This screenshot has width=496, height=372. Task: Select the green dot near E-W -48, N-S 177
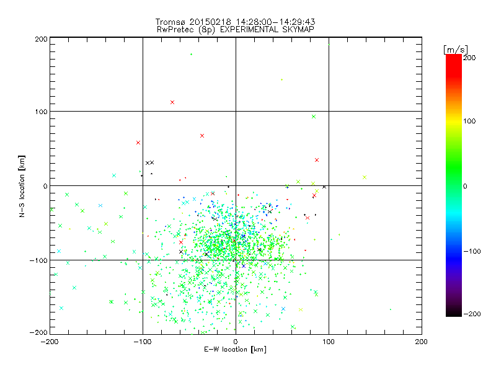[191, 55]
